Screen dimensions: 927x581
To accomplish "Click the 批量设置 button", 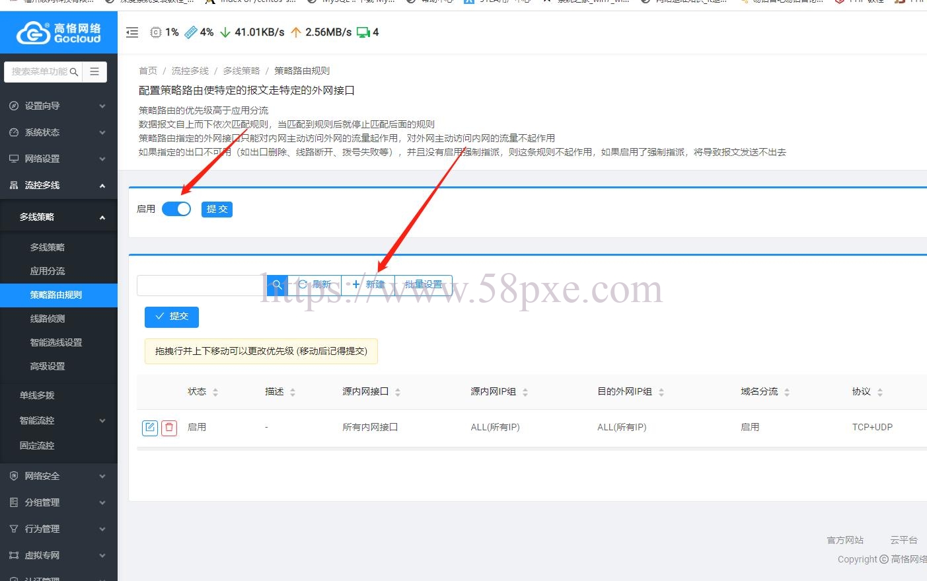I will [424, 285].
